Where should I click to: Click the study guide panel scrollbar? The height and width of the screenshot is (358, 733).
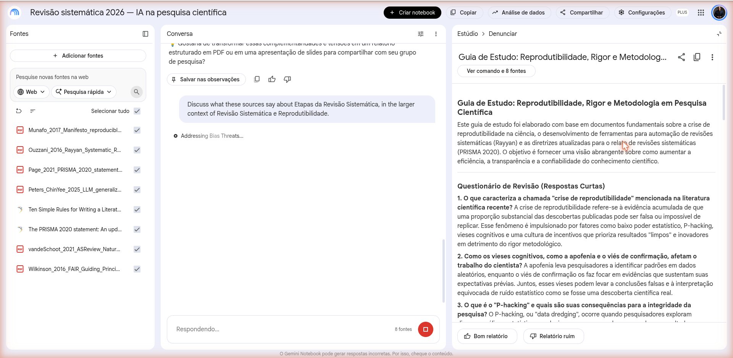click(723, 102)
